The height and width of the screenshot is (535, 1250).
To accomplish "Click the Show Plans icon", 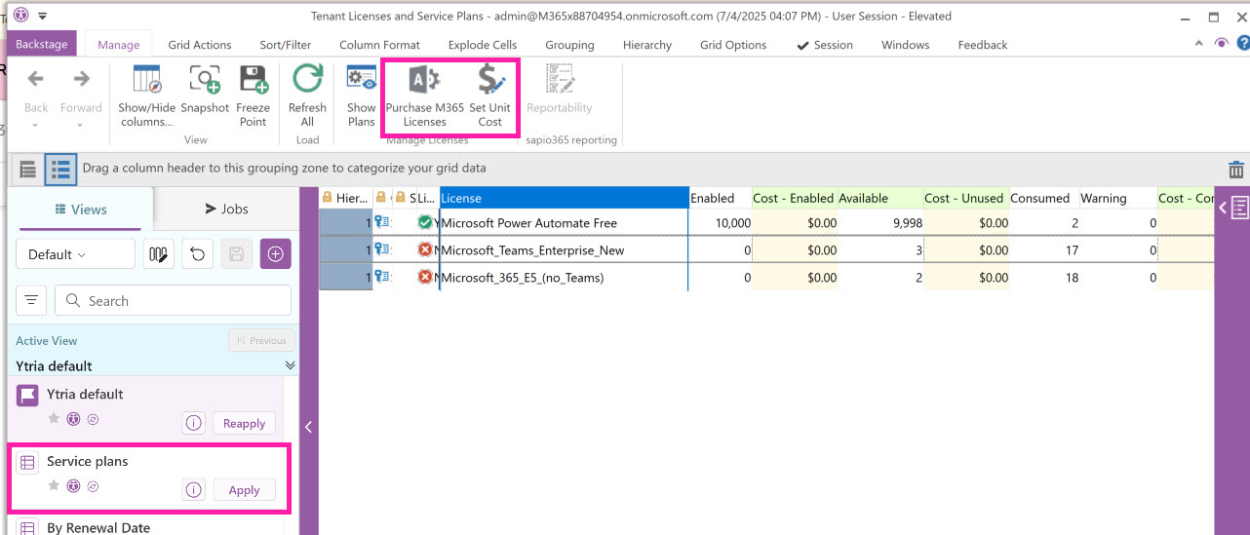I will 361,96.
